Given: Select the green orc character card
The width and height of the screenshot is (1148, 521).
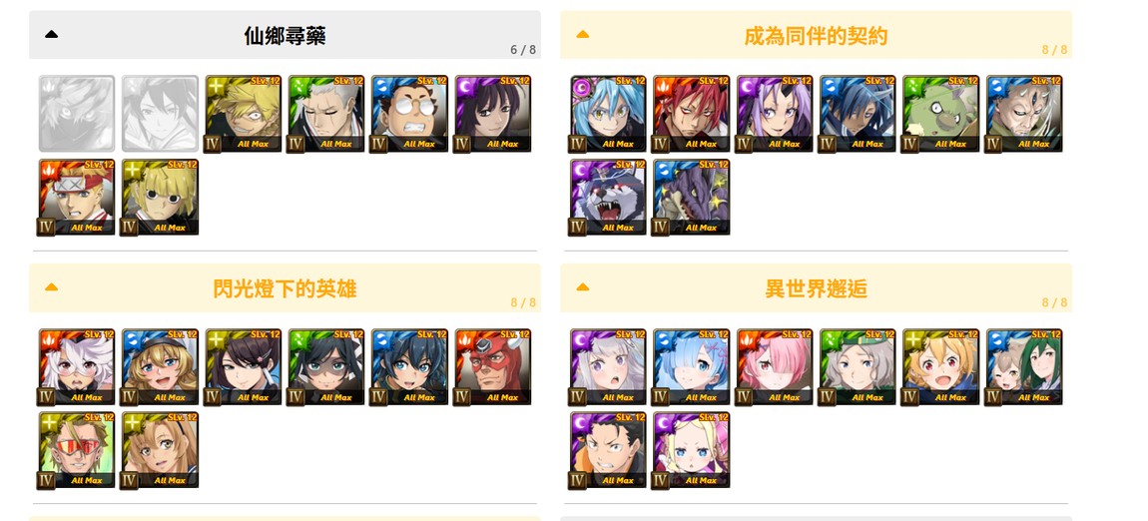Looking at the screenshot, I should coord(940,114).
